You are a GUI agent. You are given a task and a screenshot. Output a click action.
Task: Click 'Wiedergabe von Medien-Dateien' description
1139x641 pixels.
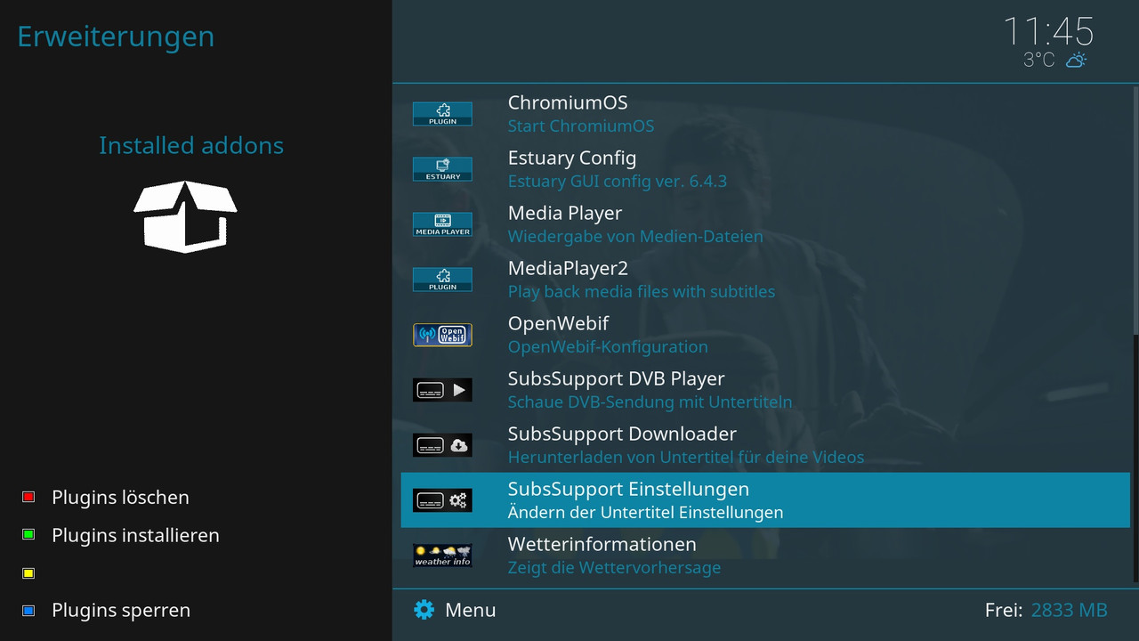point(635,237)
